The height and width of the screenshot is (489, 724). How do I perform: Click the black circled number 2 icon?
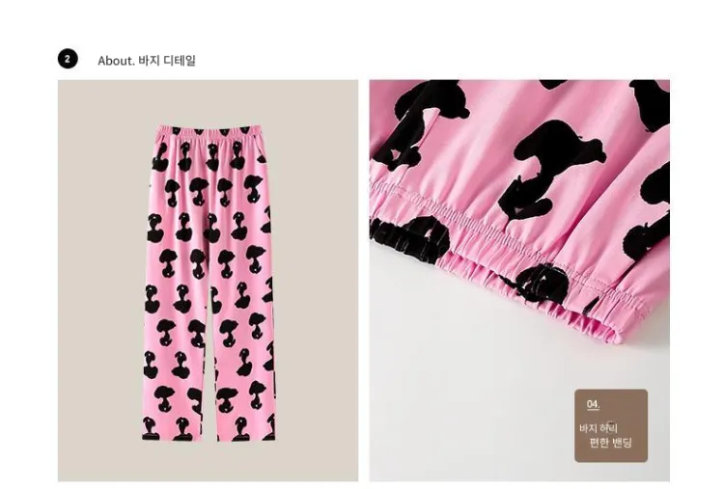[68, 59]
